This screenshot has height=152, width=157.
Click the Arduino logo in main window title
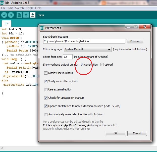(x=2, y=3)
